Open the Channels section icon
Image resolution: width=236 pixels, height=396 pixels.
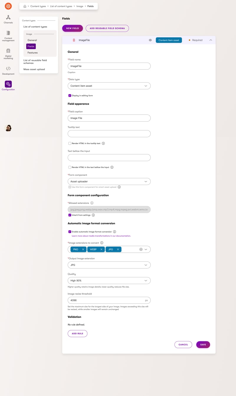(x=8, y=17)
